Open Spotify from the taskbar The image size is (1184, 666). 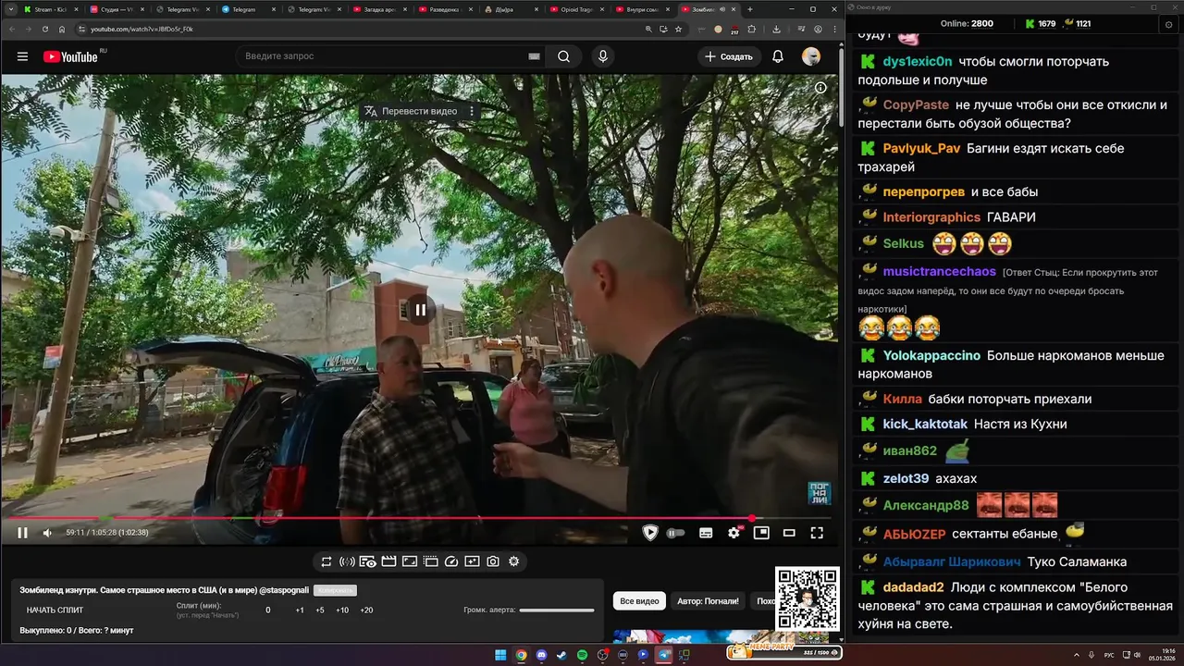pyautogui.click(x=582, y=655)
